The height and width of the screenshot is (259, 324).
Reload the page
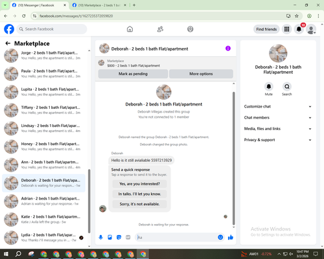[24, 16]
